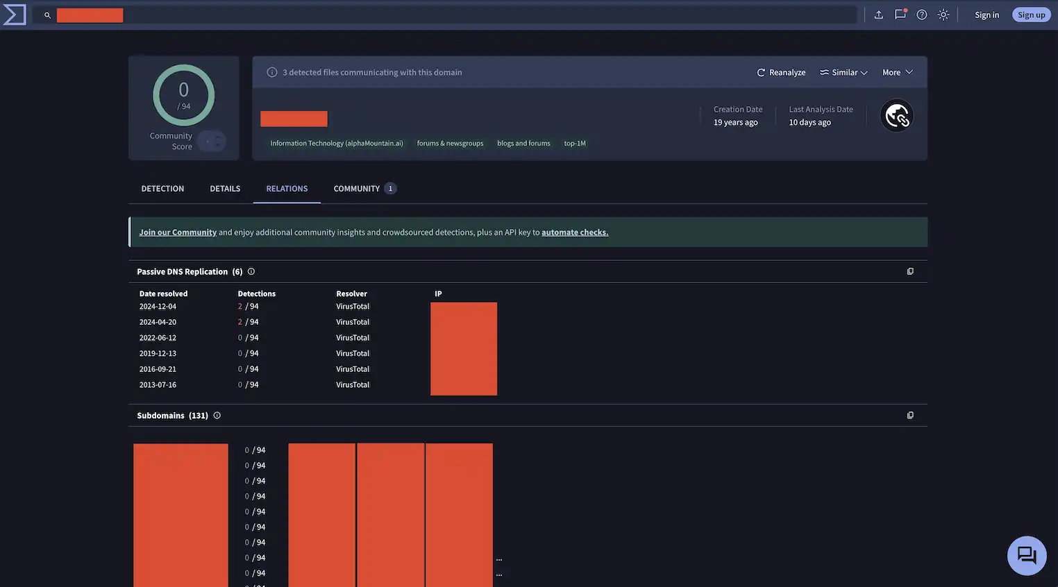Image resolution: width=1058 pixels, height=587 pixels.
Task: Open the chat support bubble
Action: [x=1026, y=555]
